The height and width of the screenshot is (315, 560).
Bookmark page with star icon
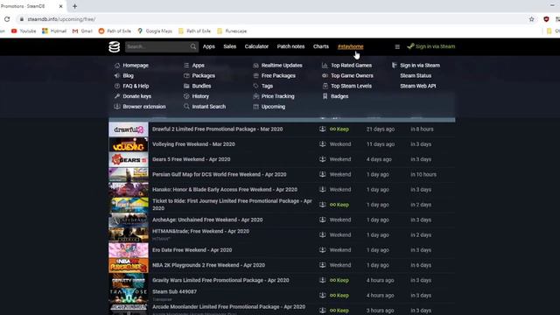[531, 19]
